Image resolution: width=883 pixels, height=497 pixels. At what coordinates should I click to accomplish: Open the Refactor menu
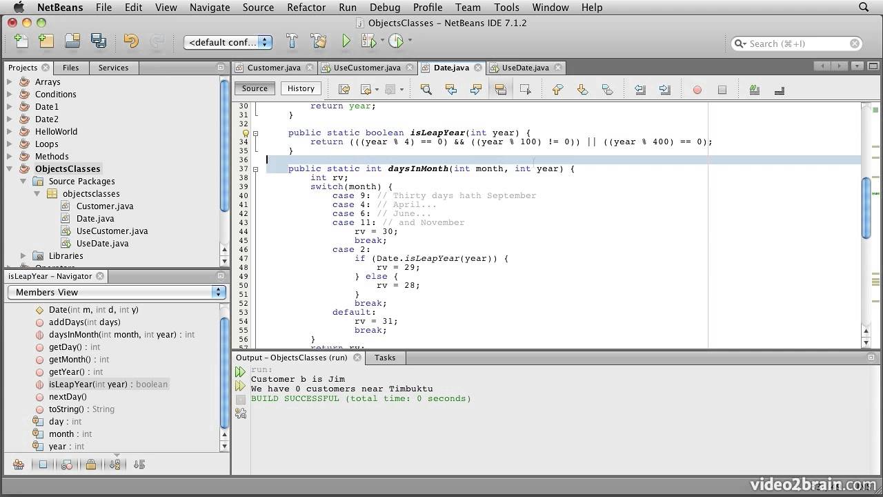[306, 8]
